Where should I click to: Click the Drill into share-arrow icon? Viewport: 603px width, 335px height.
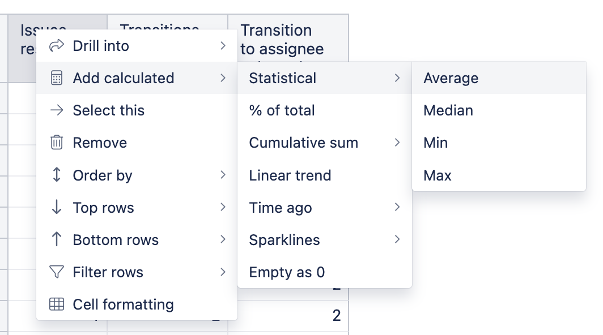pos(57,46)
